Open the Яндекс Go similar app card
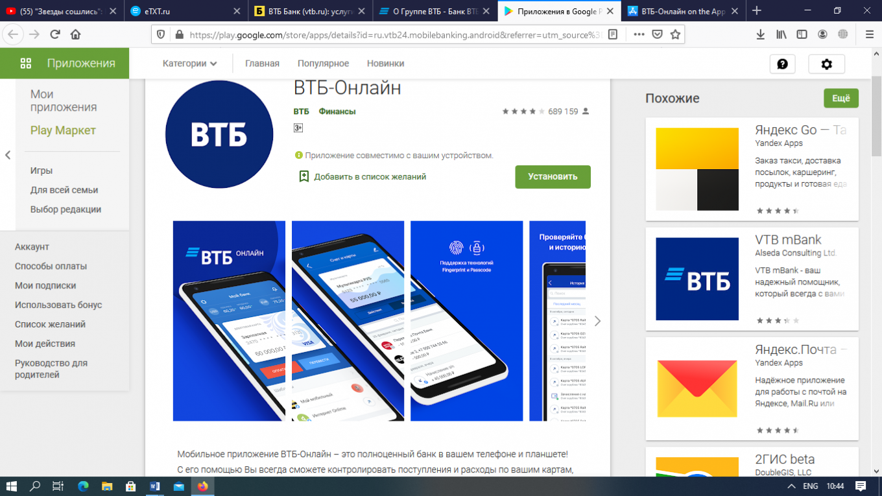Viewport: 882px width, 496px height. pos(752,169)
